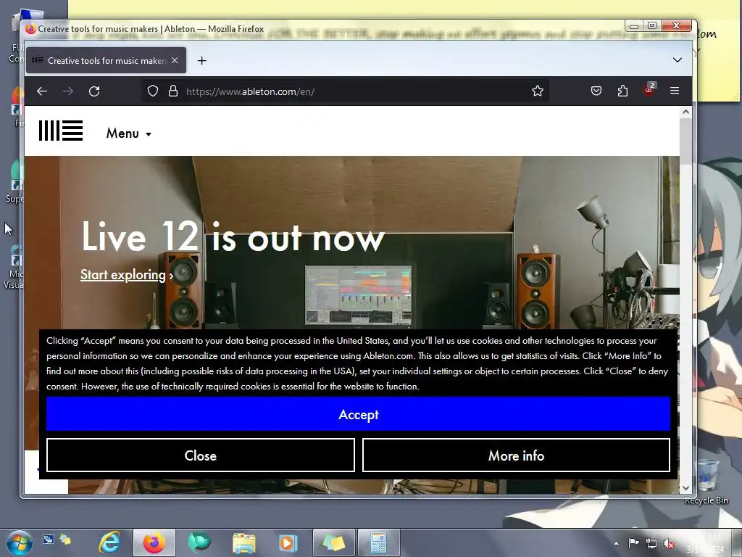Go back using Firefox back arrow
The image size is (742, 557).
[x=42, y=91]
